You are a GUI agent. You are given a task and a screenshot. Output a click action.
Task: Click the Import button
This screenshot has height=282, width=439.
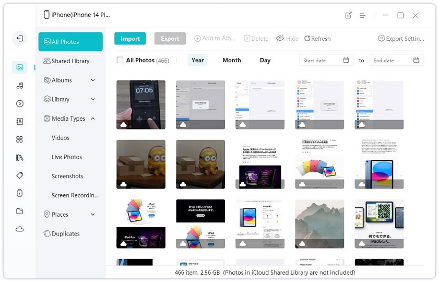(x=130, y=38)
